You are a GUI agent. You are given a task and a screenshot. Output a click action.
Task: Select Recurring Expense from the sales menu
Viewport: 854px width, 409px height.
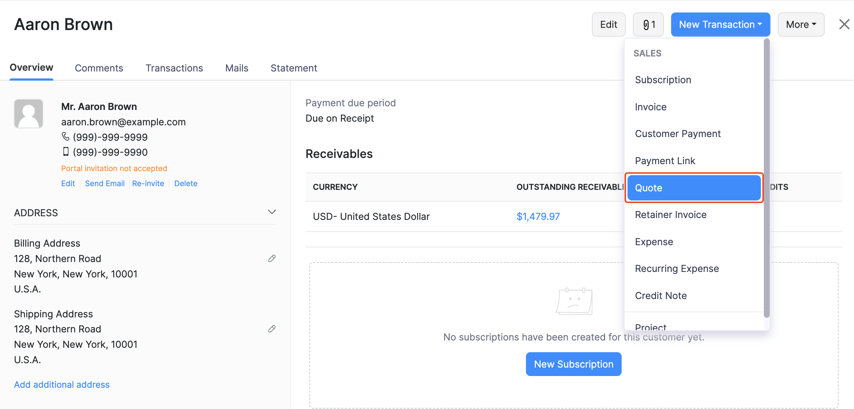click(x=677, y=268)
